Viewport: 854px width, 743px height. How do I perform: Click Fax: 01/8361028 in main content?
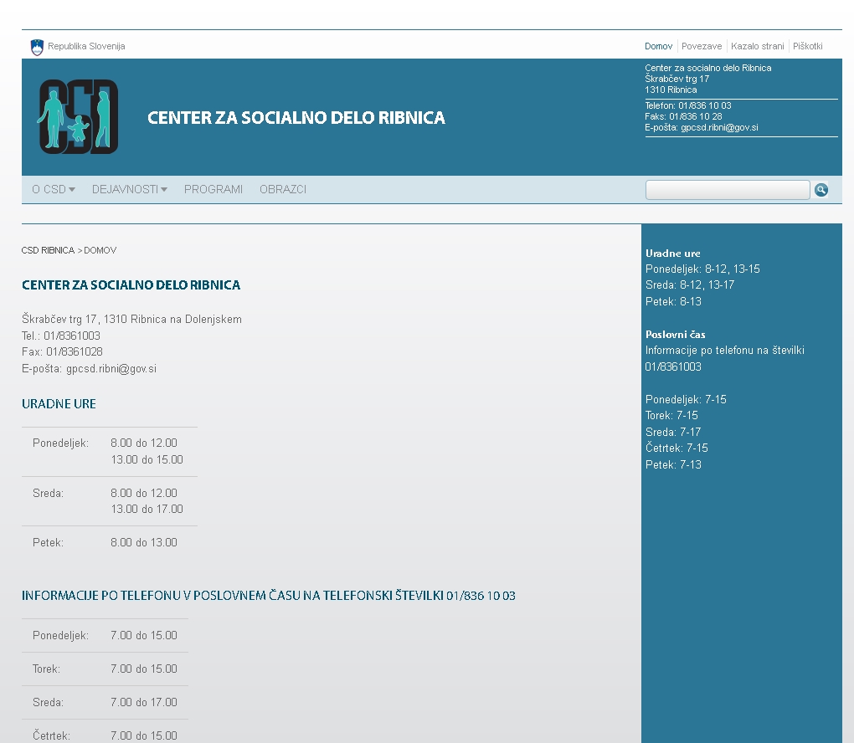click(x=62, y=351)
